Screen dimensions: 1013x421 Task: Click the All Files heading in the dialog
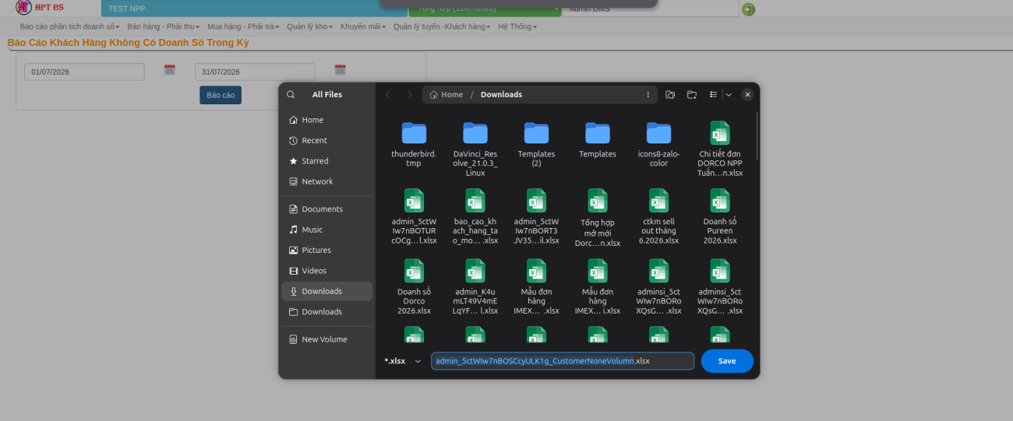(327, 94)
